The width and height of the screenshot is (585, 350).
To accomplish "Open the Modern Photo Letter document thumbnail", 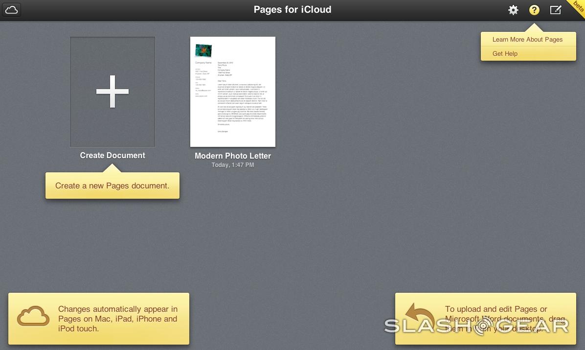I will (x=233, y=92).
